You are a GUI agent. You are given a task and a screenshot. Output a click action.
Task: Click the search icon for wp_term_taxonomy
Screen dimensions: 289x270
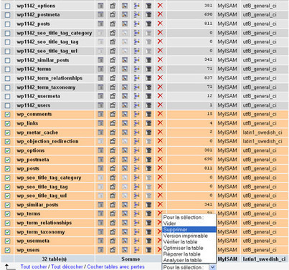125,232
